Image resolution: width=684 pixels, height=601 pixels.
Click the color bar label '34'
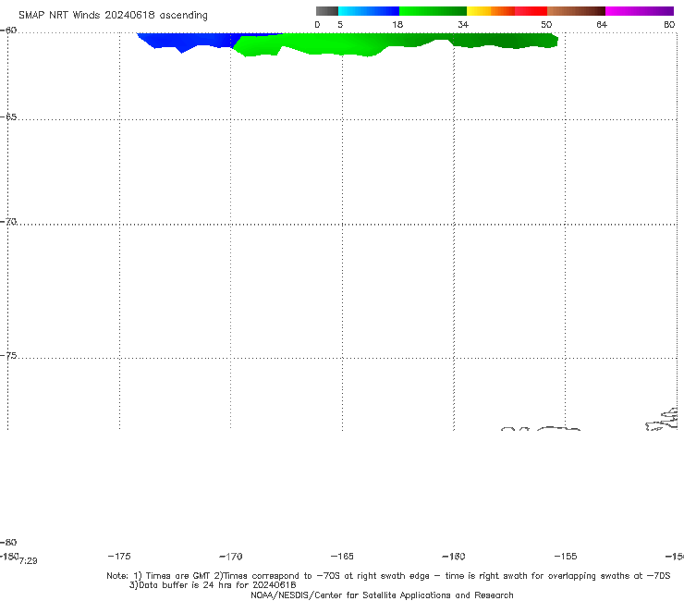pyautogui.click(x=463, y=24)
